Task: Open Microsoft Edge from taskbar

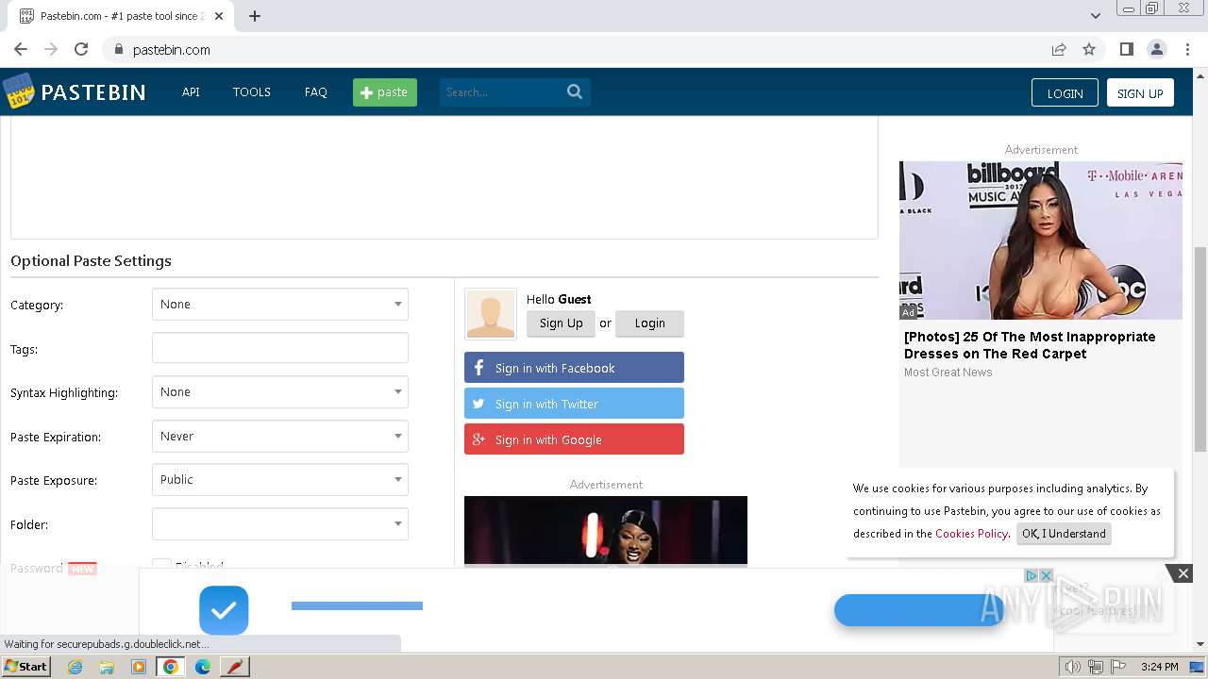Action: pyautogui.click(x=203, y=667)
